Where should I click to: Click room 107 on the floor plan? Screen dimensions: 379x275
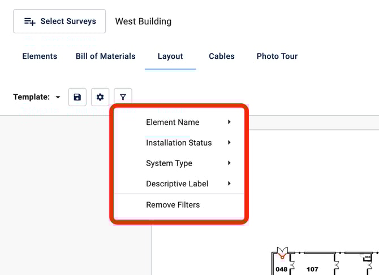click(312, 269)
